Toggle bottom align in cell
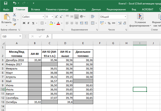The image size is (161, 111). [76, 17]
